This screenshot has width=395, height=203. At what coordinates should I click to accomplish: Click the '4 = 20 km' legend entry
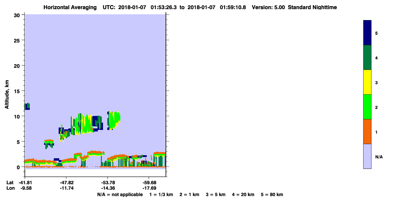(x=243, y=194)
